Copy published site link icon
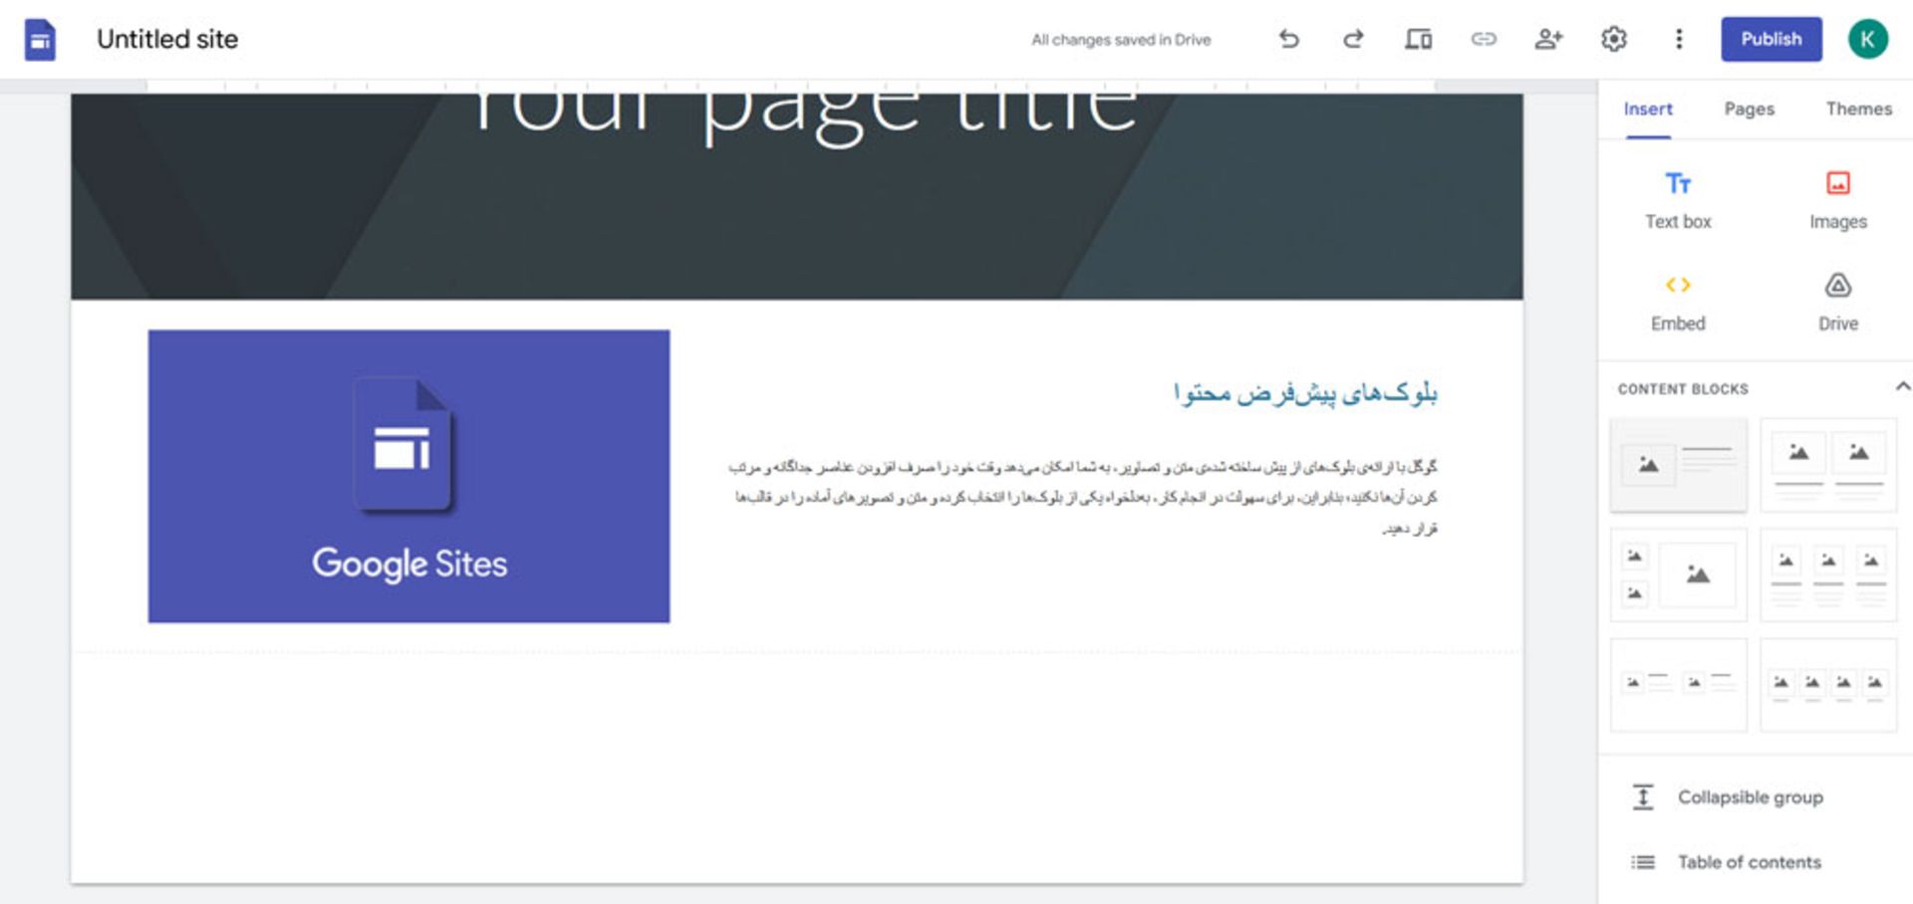Screen dimensions: 1913x904 click(x=1484, y=39)
